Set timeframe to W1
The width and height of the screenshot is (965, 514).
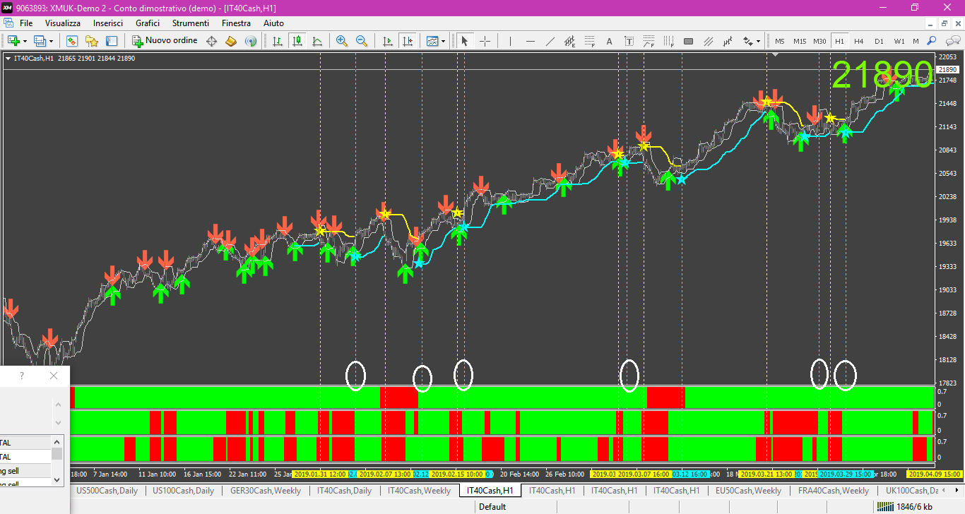click(899, 41)
